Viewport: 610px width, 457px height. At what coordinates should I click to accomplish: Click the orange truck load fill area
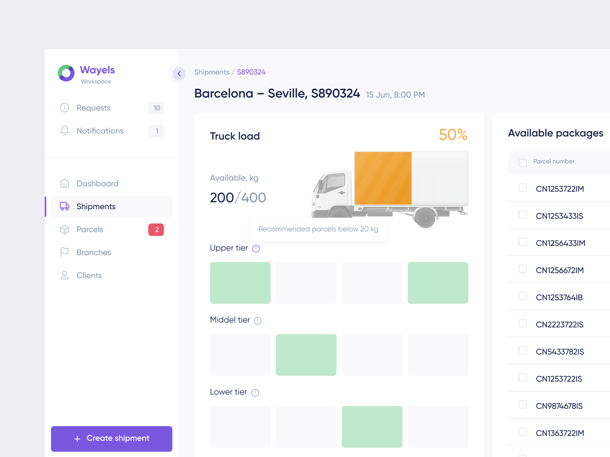click(x=382, y=179)
